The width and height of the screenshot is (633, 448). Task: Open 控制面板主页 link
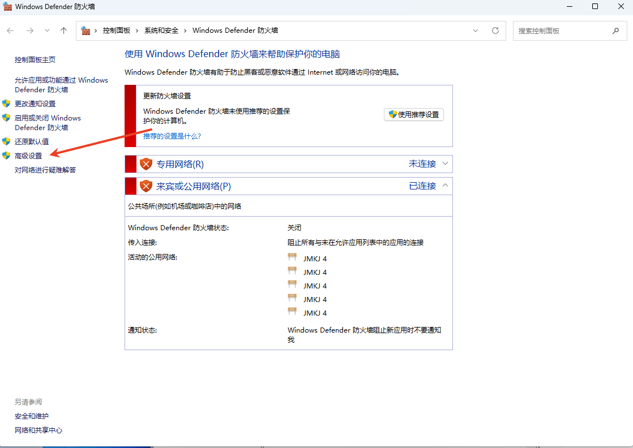pyautogui.click(x=35, y=60)
